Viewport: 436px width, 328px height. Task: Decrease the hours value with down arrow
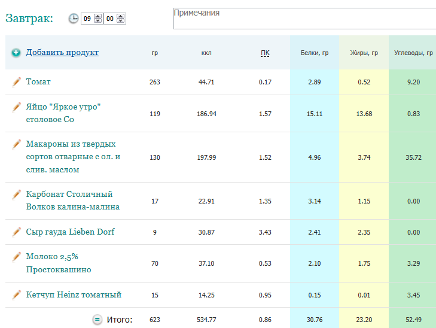pos(98,21)
